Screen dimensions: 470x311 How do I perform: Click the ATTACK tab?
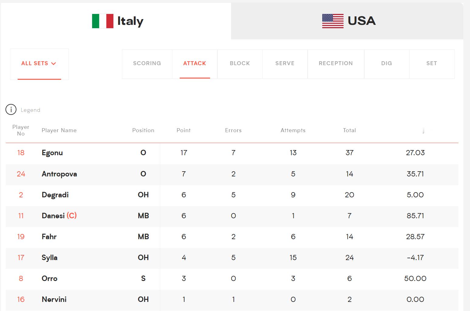click(195, 64)
